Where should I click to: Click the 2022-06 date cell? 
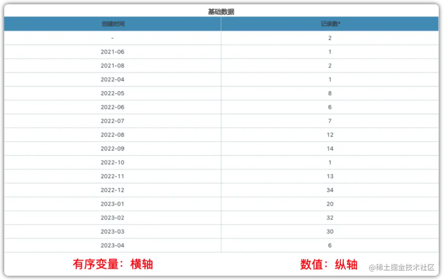coord(112,107)
